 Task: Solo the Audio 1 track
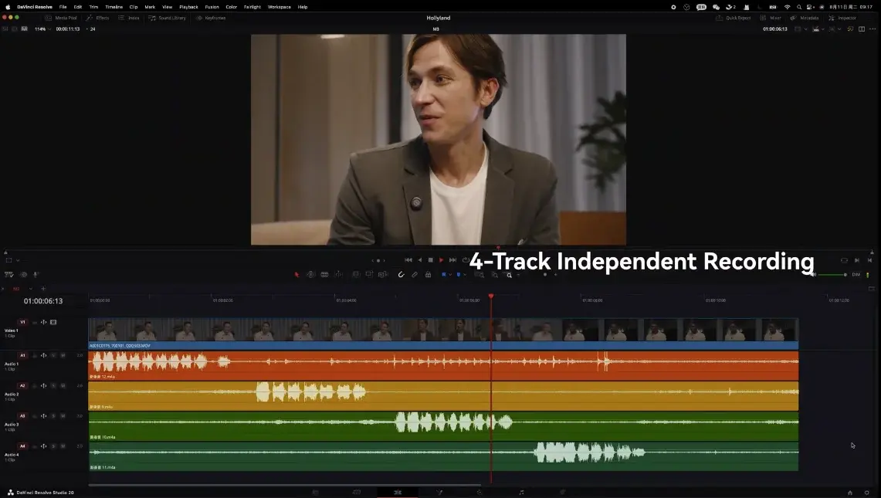[x=53, y=356]
